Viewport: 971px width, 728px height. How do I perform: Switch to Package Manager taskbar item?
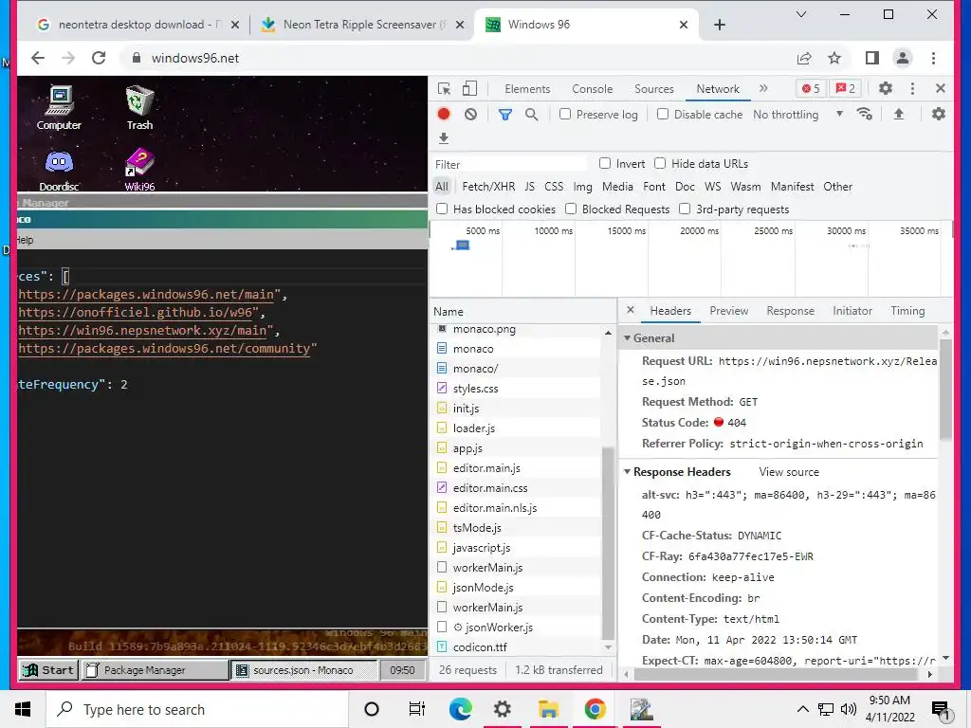pyautogui.click(x=155, y=670)
